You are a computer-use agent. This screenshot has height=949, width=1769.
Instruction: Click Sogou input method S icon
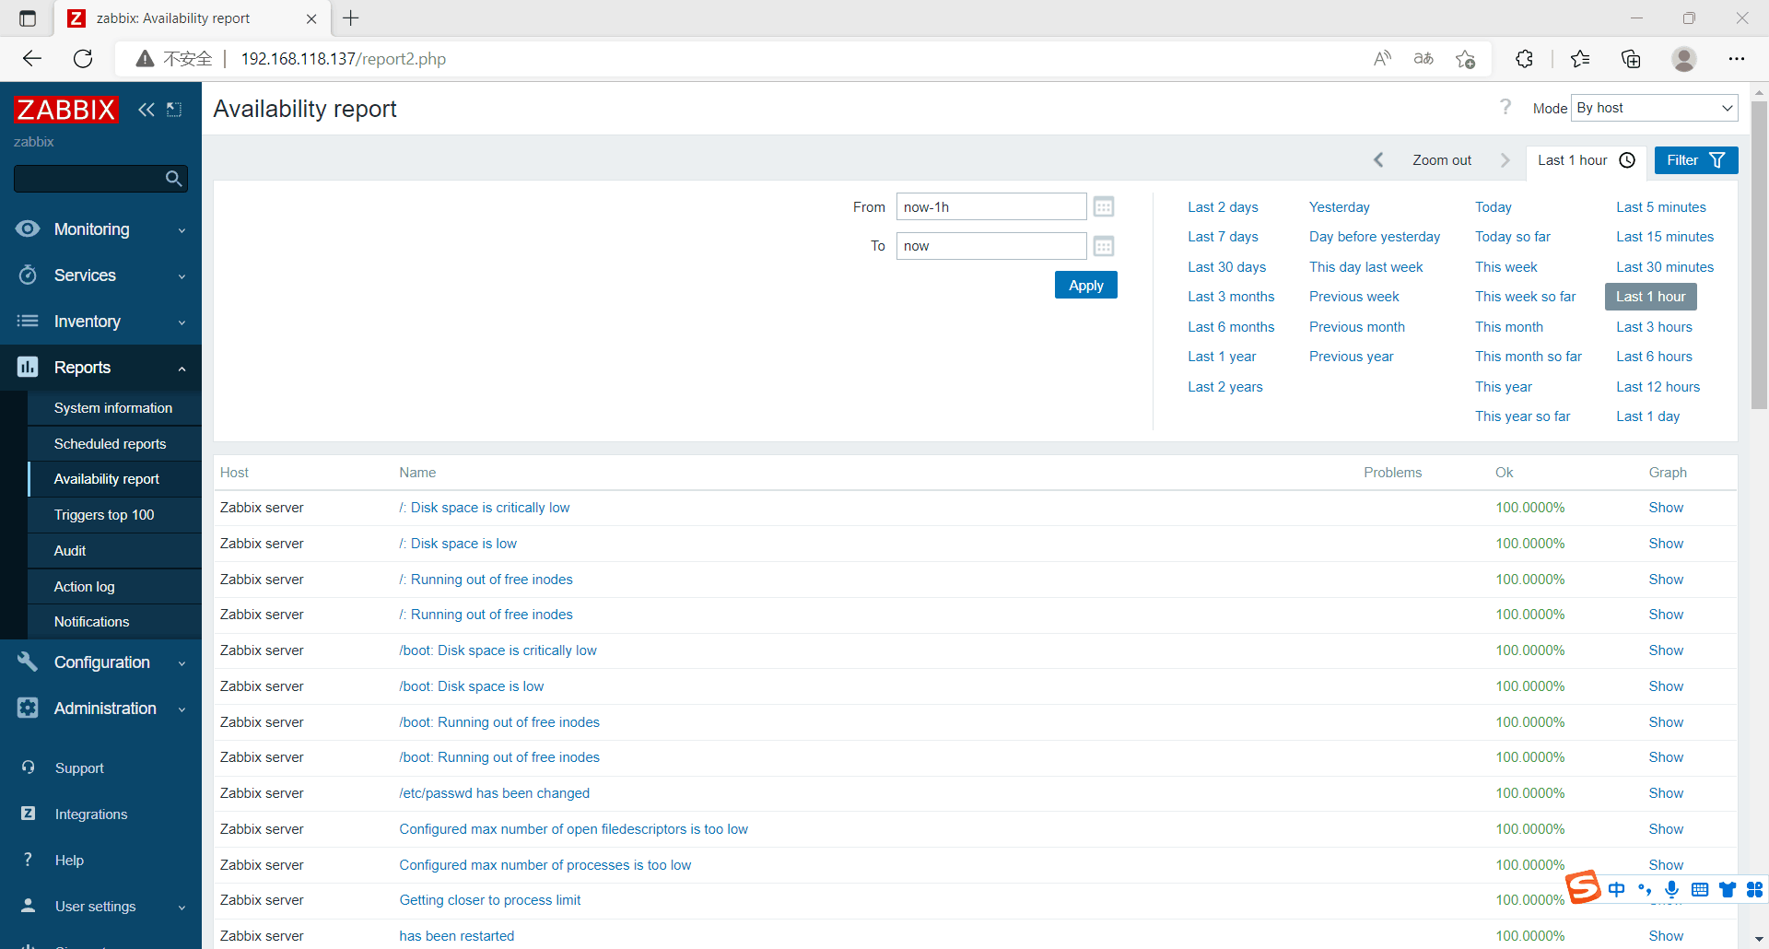click(x=1583, y=887)
